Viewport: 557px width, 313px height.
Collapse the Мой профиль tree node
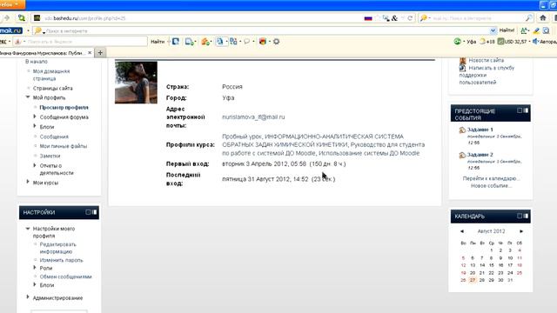(28, 97)
